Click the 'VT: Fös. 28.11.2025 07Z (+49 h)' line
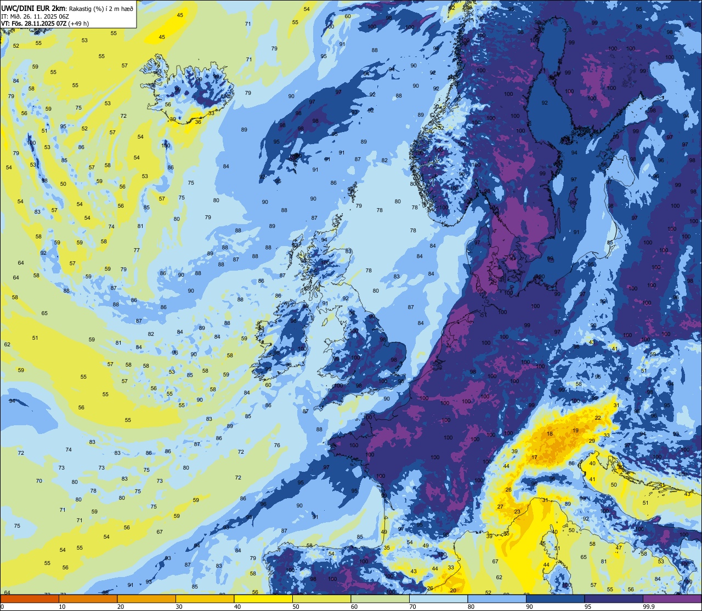Screen dimensions: 702x611 pyautogui.click(x=45, y=23)
